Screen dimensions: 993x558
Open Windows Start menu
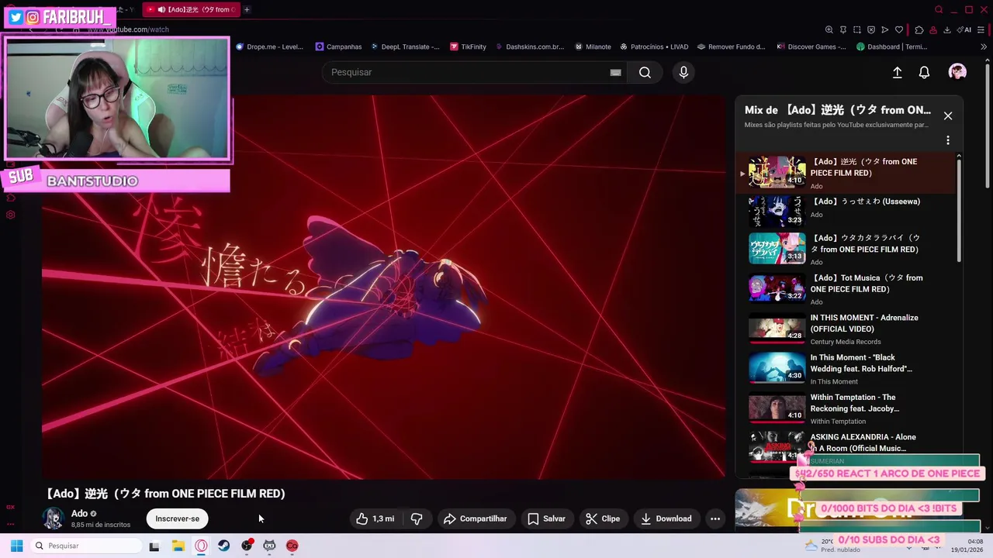pos(16,546)
